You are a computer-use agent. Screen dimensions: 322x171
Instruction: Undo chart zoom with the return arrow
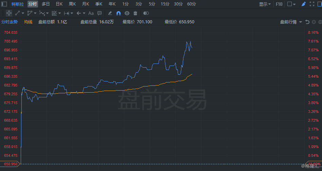pyautogui.click(x=307, y=22)
